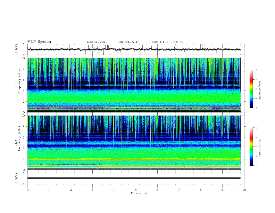Click the ch.2 spectrogram color scale bar

pos(251,147)
